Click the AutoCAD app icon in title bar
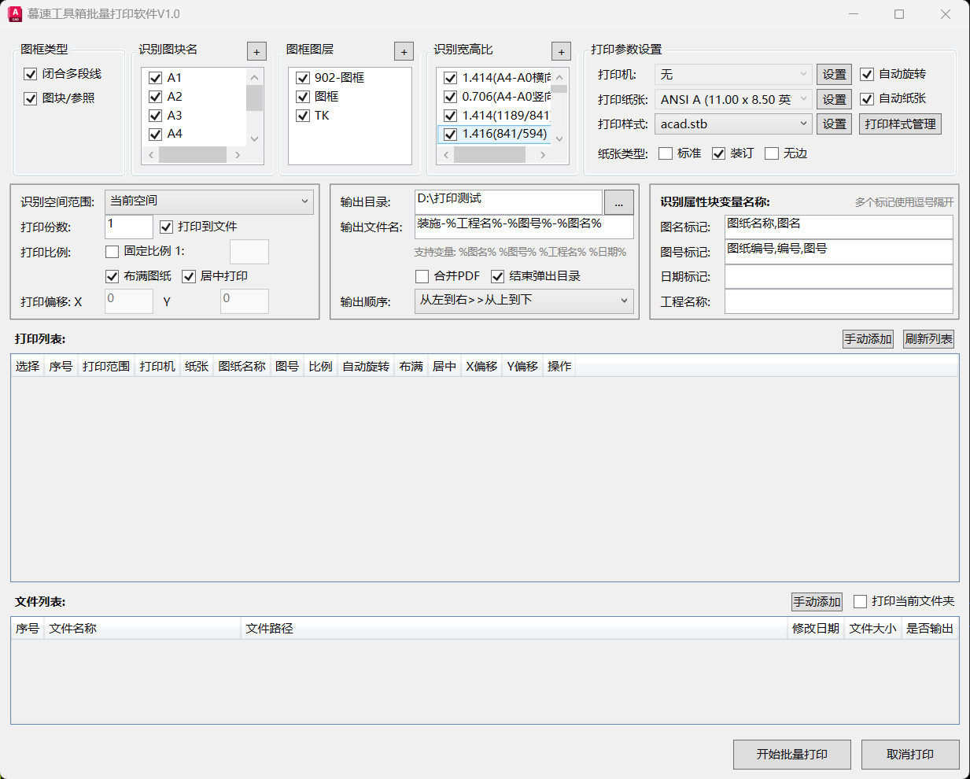970x779 pixels. [x=15, y=14]
